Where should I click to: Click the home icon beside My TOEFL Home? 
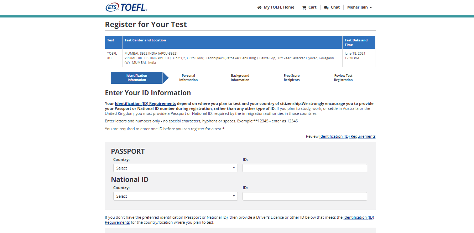[x=259, y=7]
